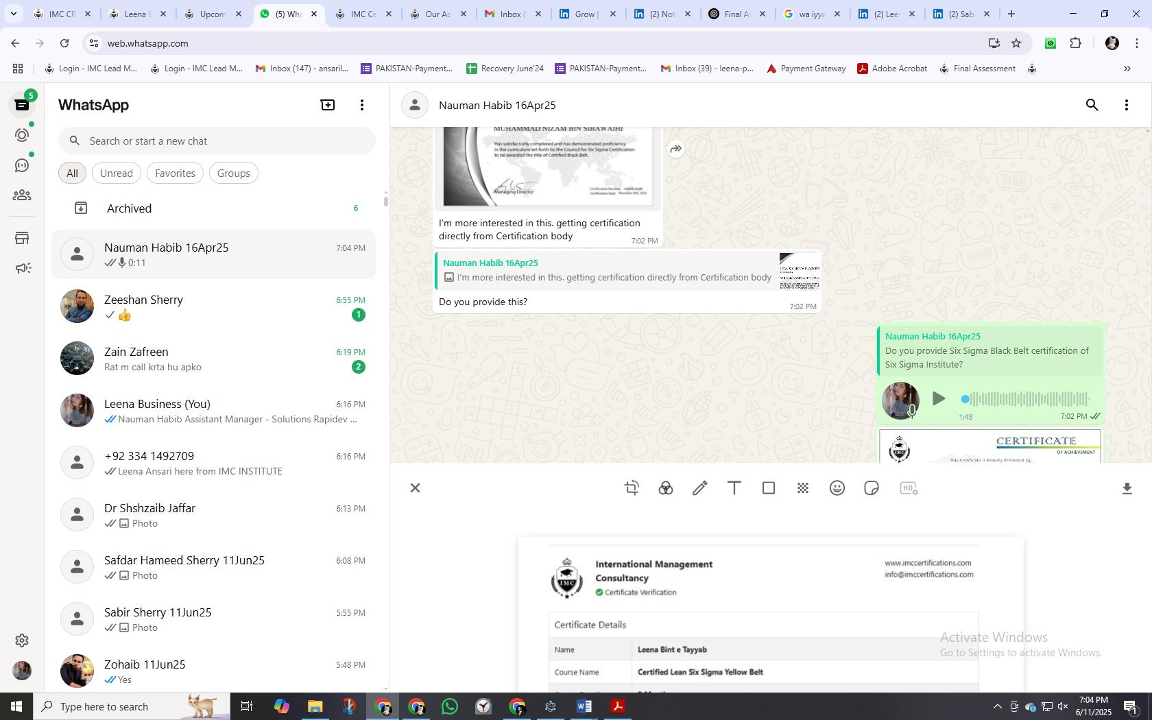This screenshot has height=720, width=1152.
Task: Switch to the Final Assessment browser tab
Action: tap(737, 14)
